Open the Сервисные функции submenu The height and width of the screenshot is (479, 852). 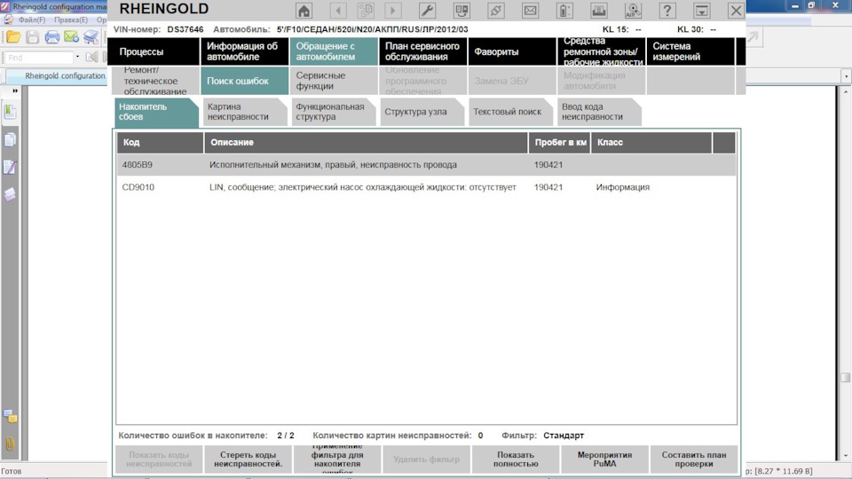334,81
